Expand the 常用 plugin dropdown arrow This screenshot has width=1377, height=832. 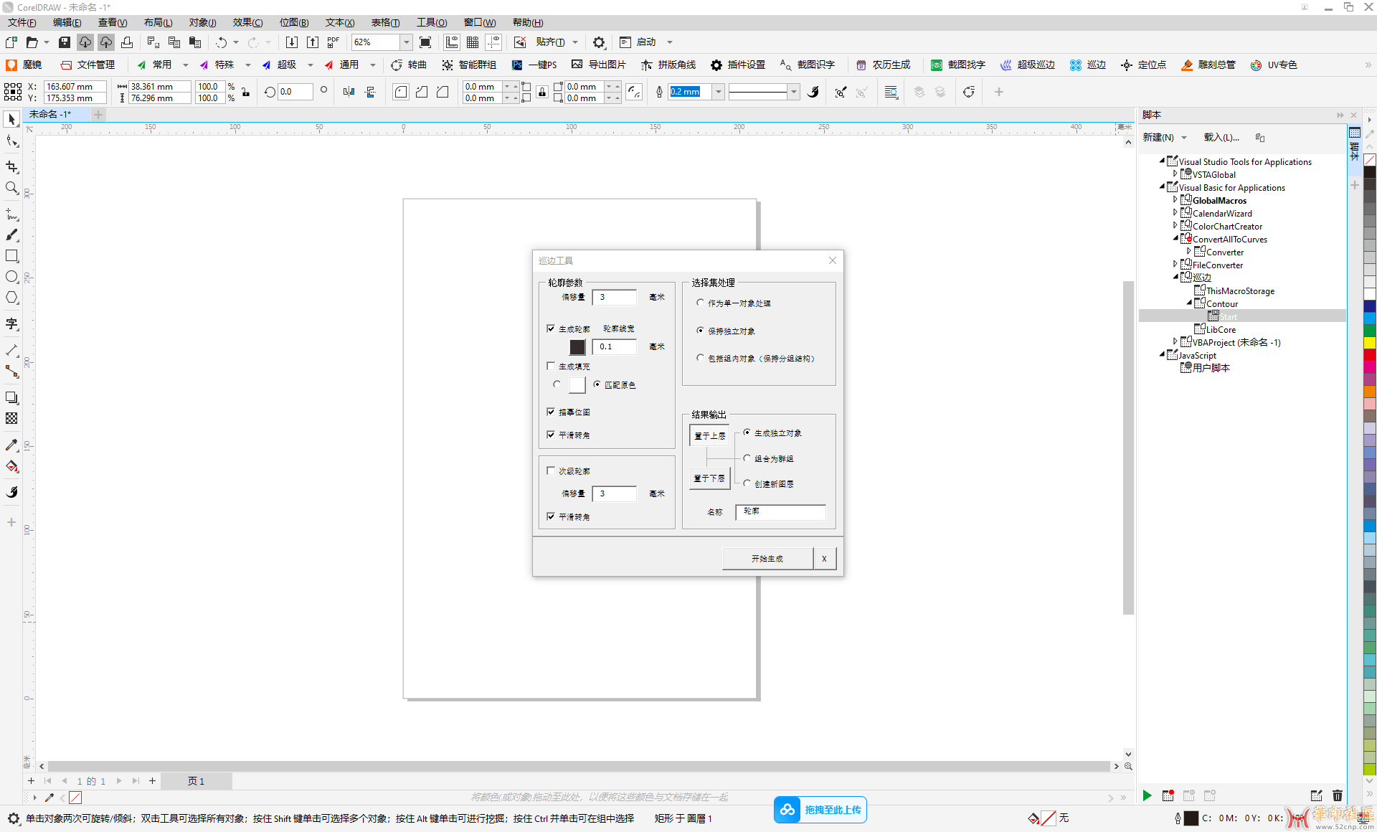click(x=185, y=65)
